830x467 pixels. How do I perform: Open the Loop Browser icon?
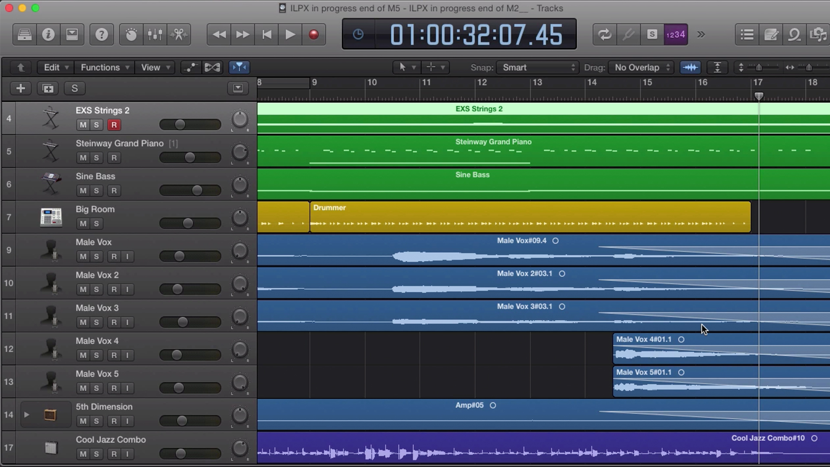click(794, 35)
